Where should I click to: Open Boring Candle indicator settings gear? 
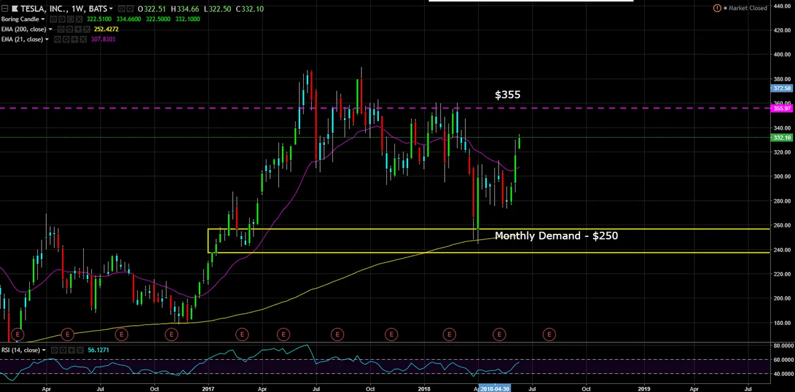coord(61,19)
